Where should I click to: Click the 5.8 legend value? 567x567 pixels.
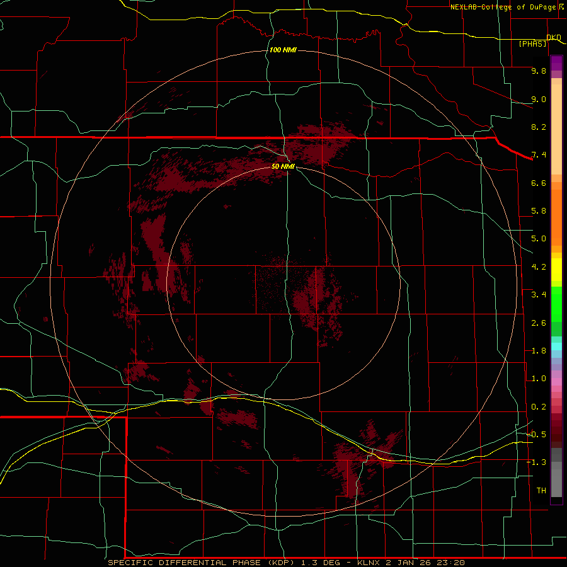click(539, 211)
